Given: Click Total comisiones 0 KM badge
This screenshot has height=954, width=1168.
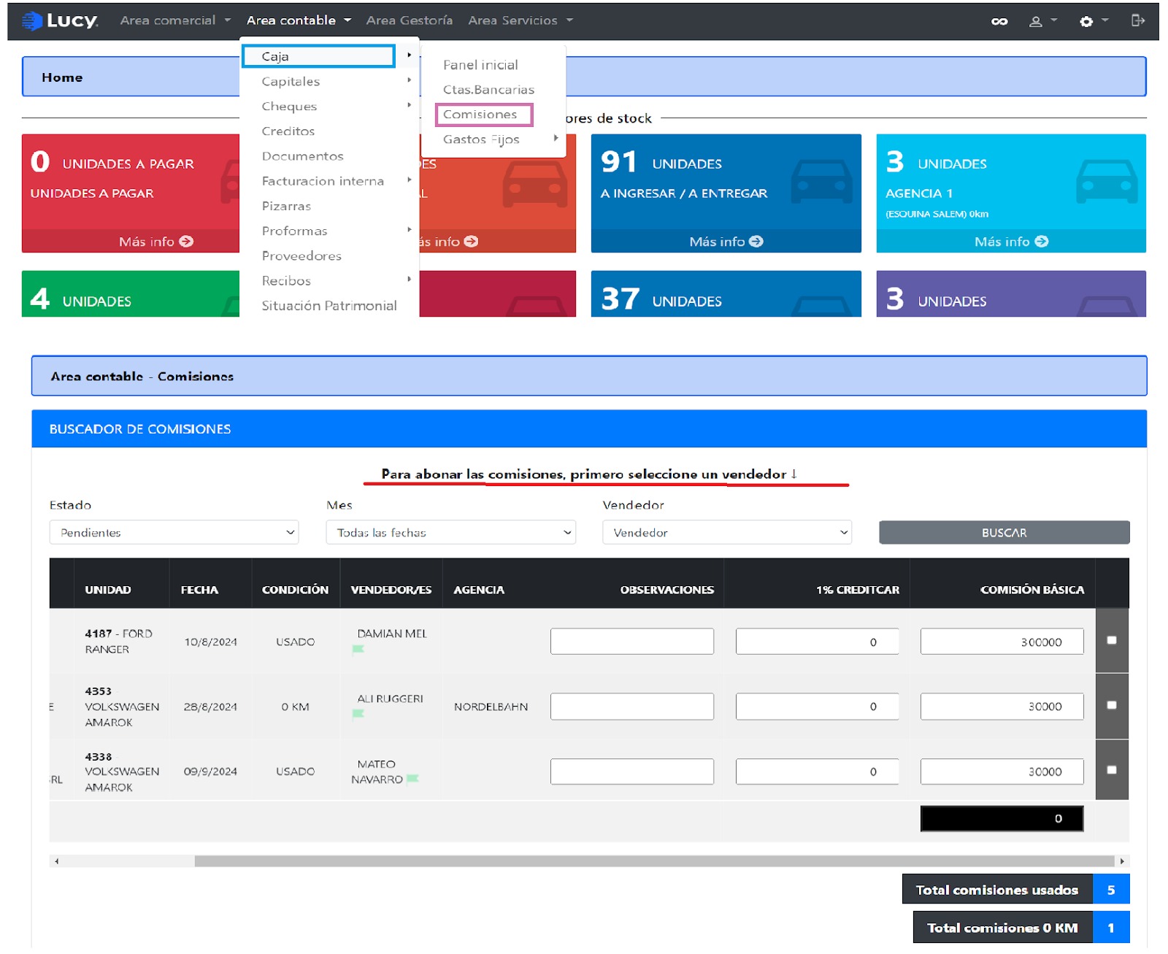Looking at the screenshot, I should (1021, 928).
